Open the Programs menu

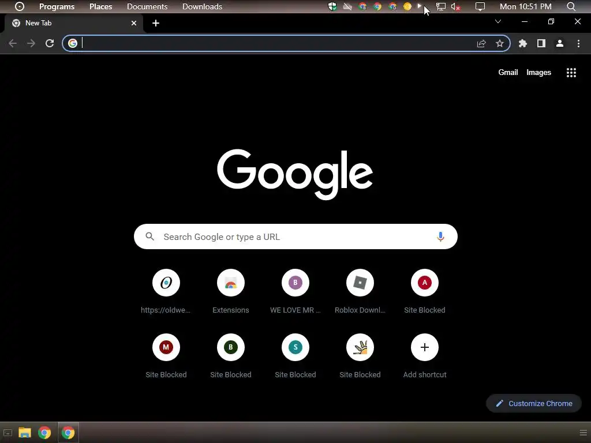tap(57, 6)
